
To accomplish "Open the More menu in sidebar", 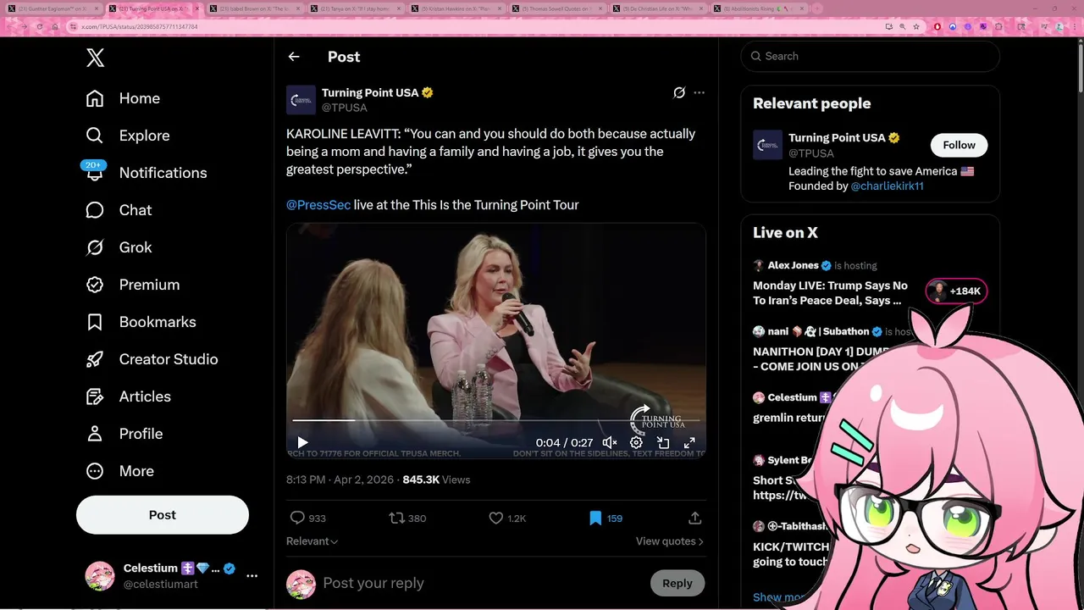I will [x=119, y=471].
